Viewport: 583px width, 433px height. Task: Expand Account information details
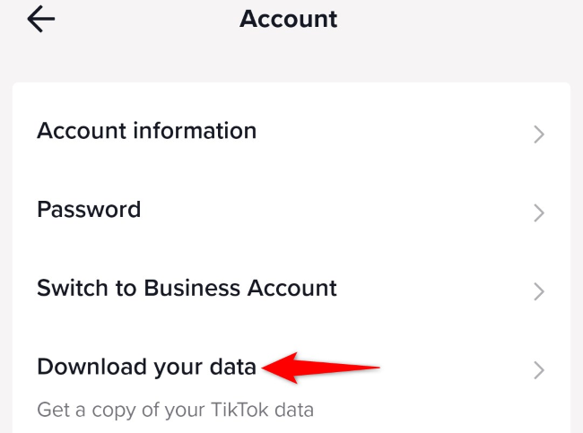539,134
